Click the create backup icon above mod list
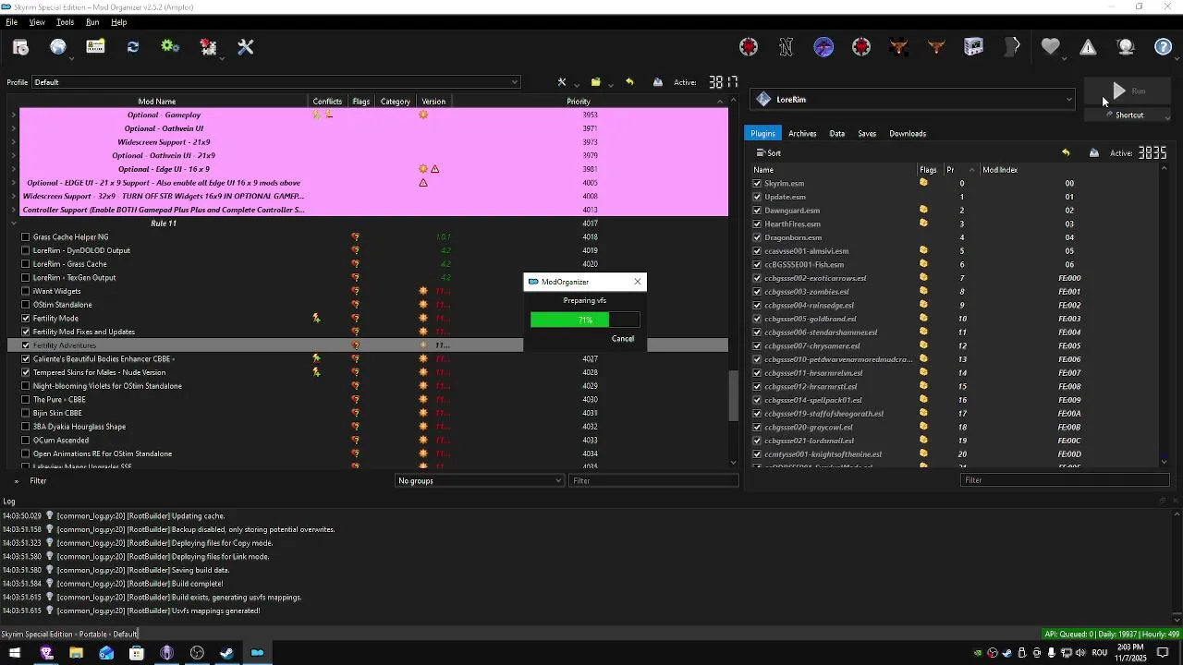The image size is (1183, 665). (x=658, y=82)
